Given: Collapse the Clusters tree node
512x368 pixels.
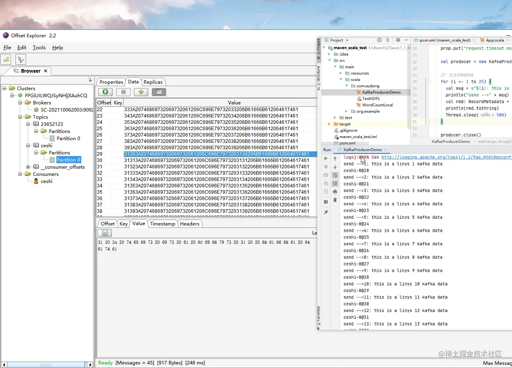Looking at the screenshot, I should tap(4, 88).
